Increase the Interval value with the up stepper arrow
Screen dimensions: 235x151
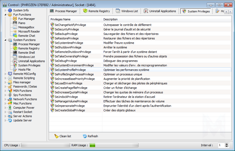pos(227,144)
